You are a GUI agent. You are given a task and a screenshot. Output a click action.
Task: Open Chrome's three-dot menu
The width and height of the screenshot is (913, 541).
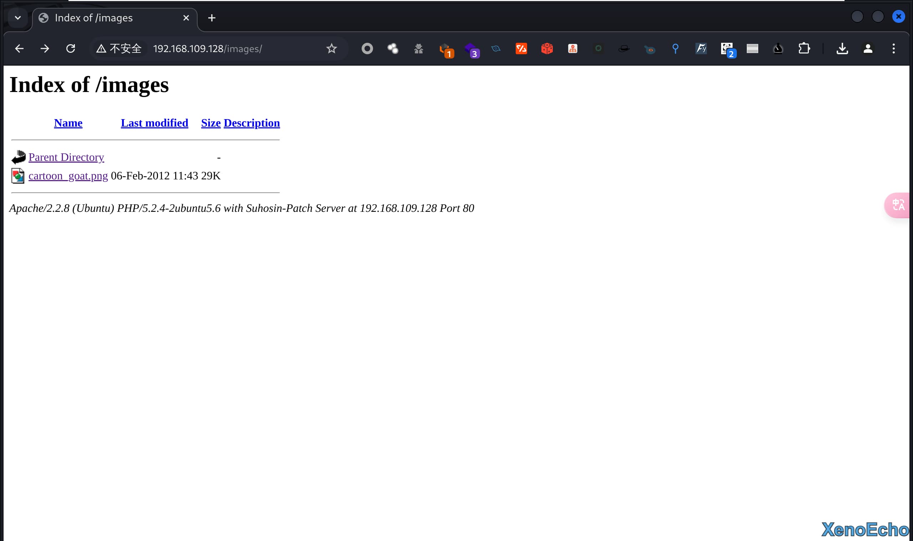(x=893, y=49)
